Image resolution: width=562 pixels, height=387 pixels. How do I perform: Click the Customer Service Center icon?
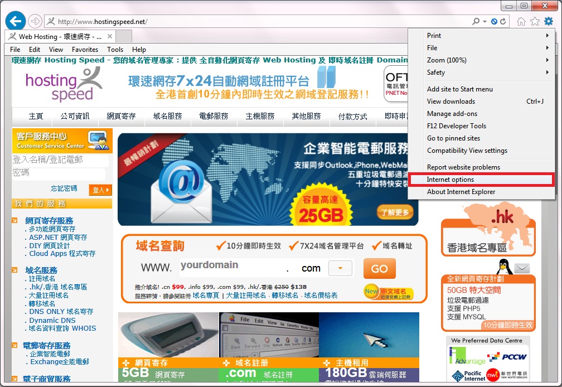point(99,141)
